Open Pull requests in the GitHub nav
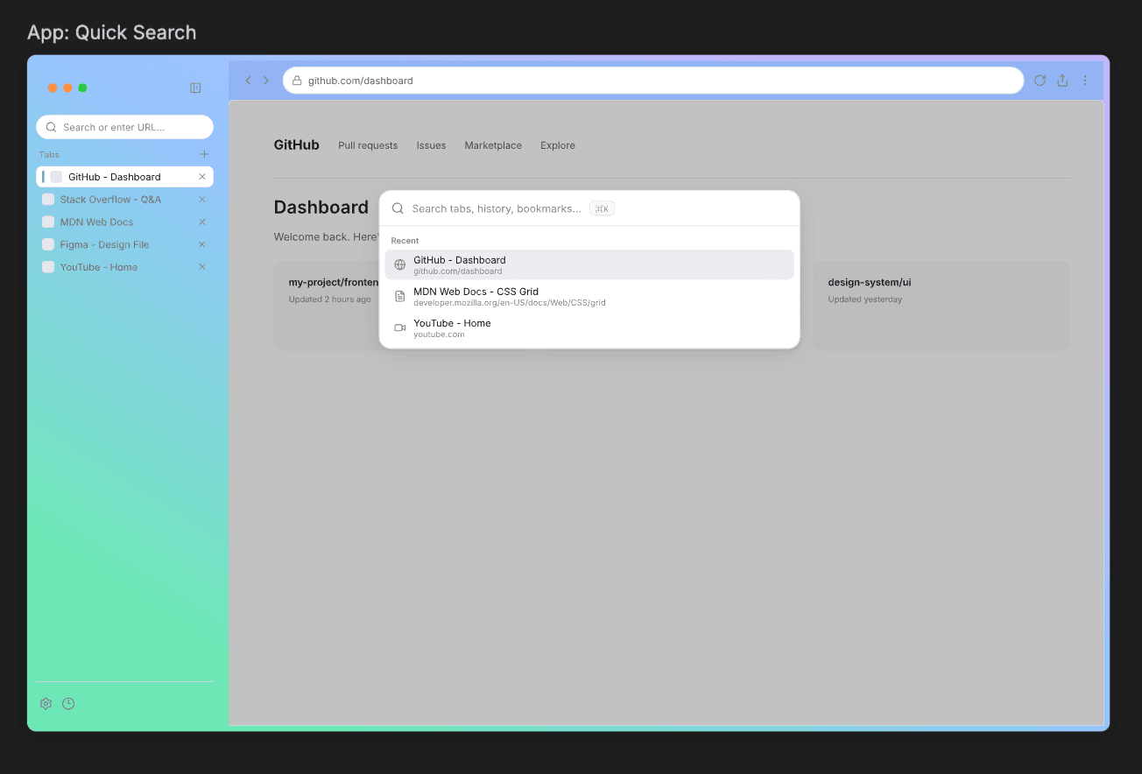The width and height of the screenshot is (1142, 774). point(368,145)
